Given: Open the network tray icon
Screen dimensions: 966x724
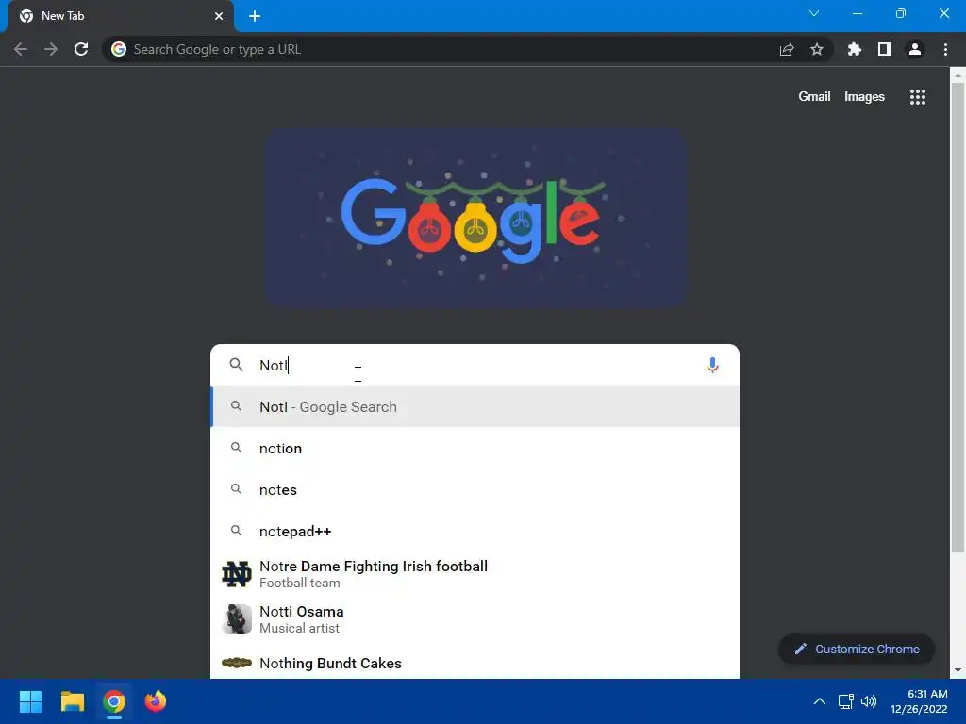Looking at the screenshot, I should tap(846, 701).
